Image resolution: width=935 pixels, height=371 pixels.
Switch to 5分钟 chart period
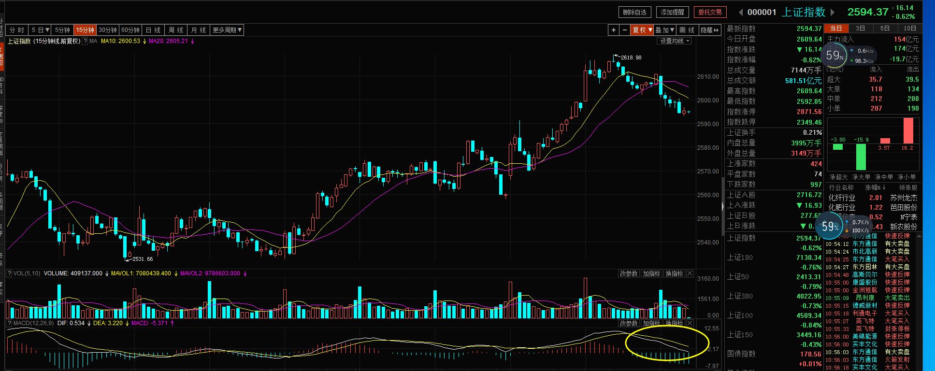pos(62,30)
